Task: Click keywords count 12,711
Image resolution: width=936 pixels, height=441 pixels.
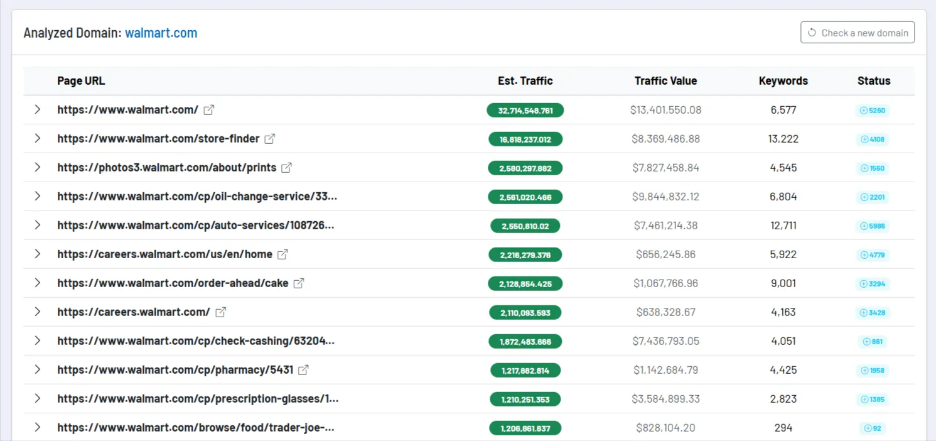Action: pos(783,226)
